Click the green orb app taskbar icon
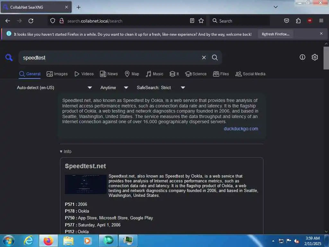This screenshot has height=247, width=329. 108,241
